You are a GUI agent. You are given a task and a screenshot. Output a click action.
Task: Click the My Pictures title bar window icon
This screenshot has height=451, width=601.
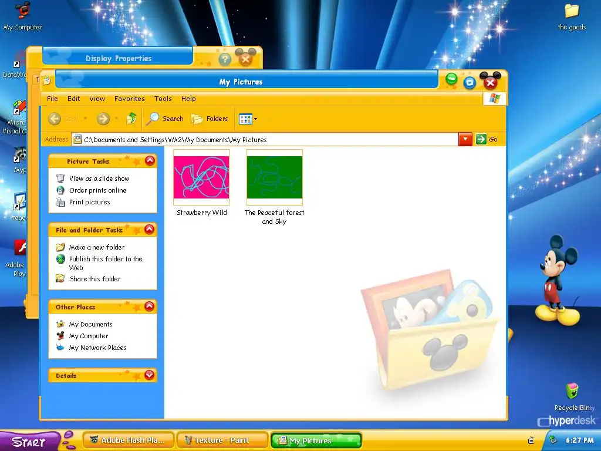47,80
